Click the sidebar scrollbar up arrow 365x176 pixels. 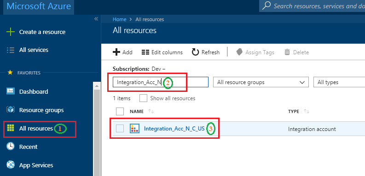pos(97,86)
